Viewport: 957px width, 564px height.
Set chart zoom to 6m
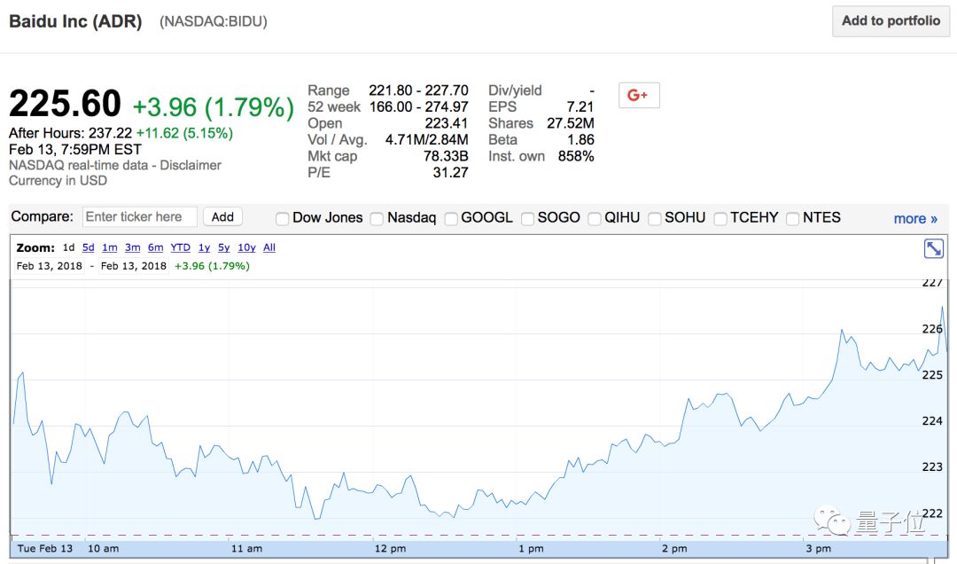(156, 247)
